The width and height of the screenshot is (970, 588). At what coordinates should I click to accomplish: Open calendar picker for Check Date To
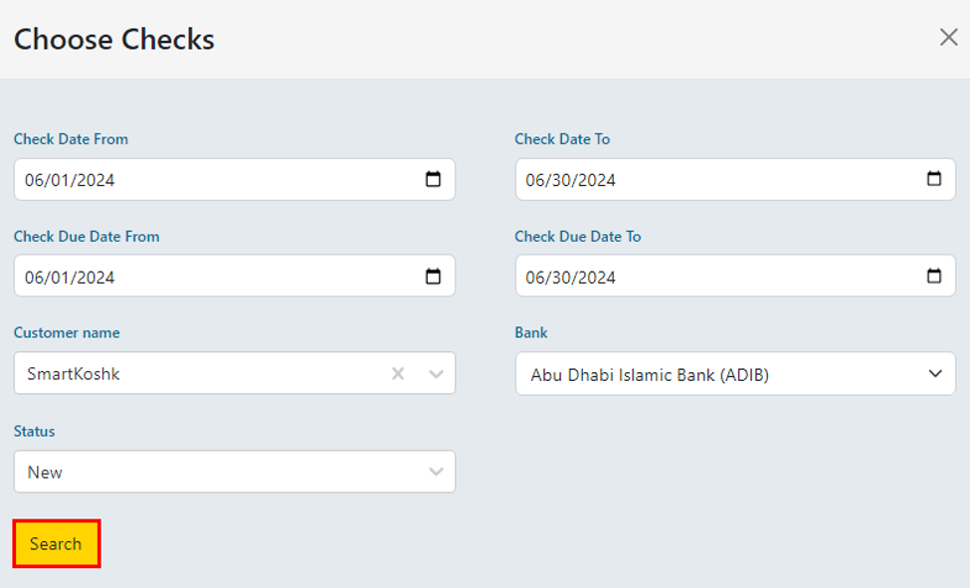click(933, 179)
